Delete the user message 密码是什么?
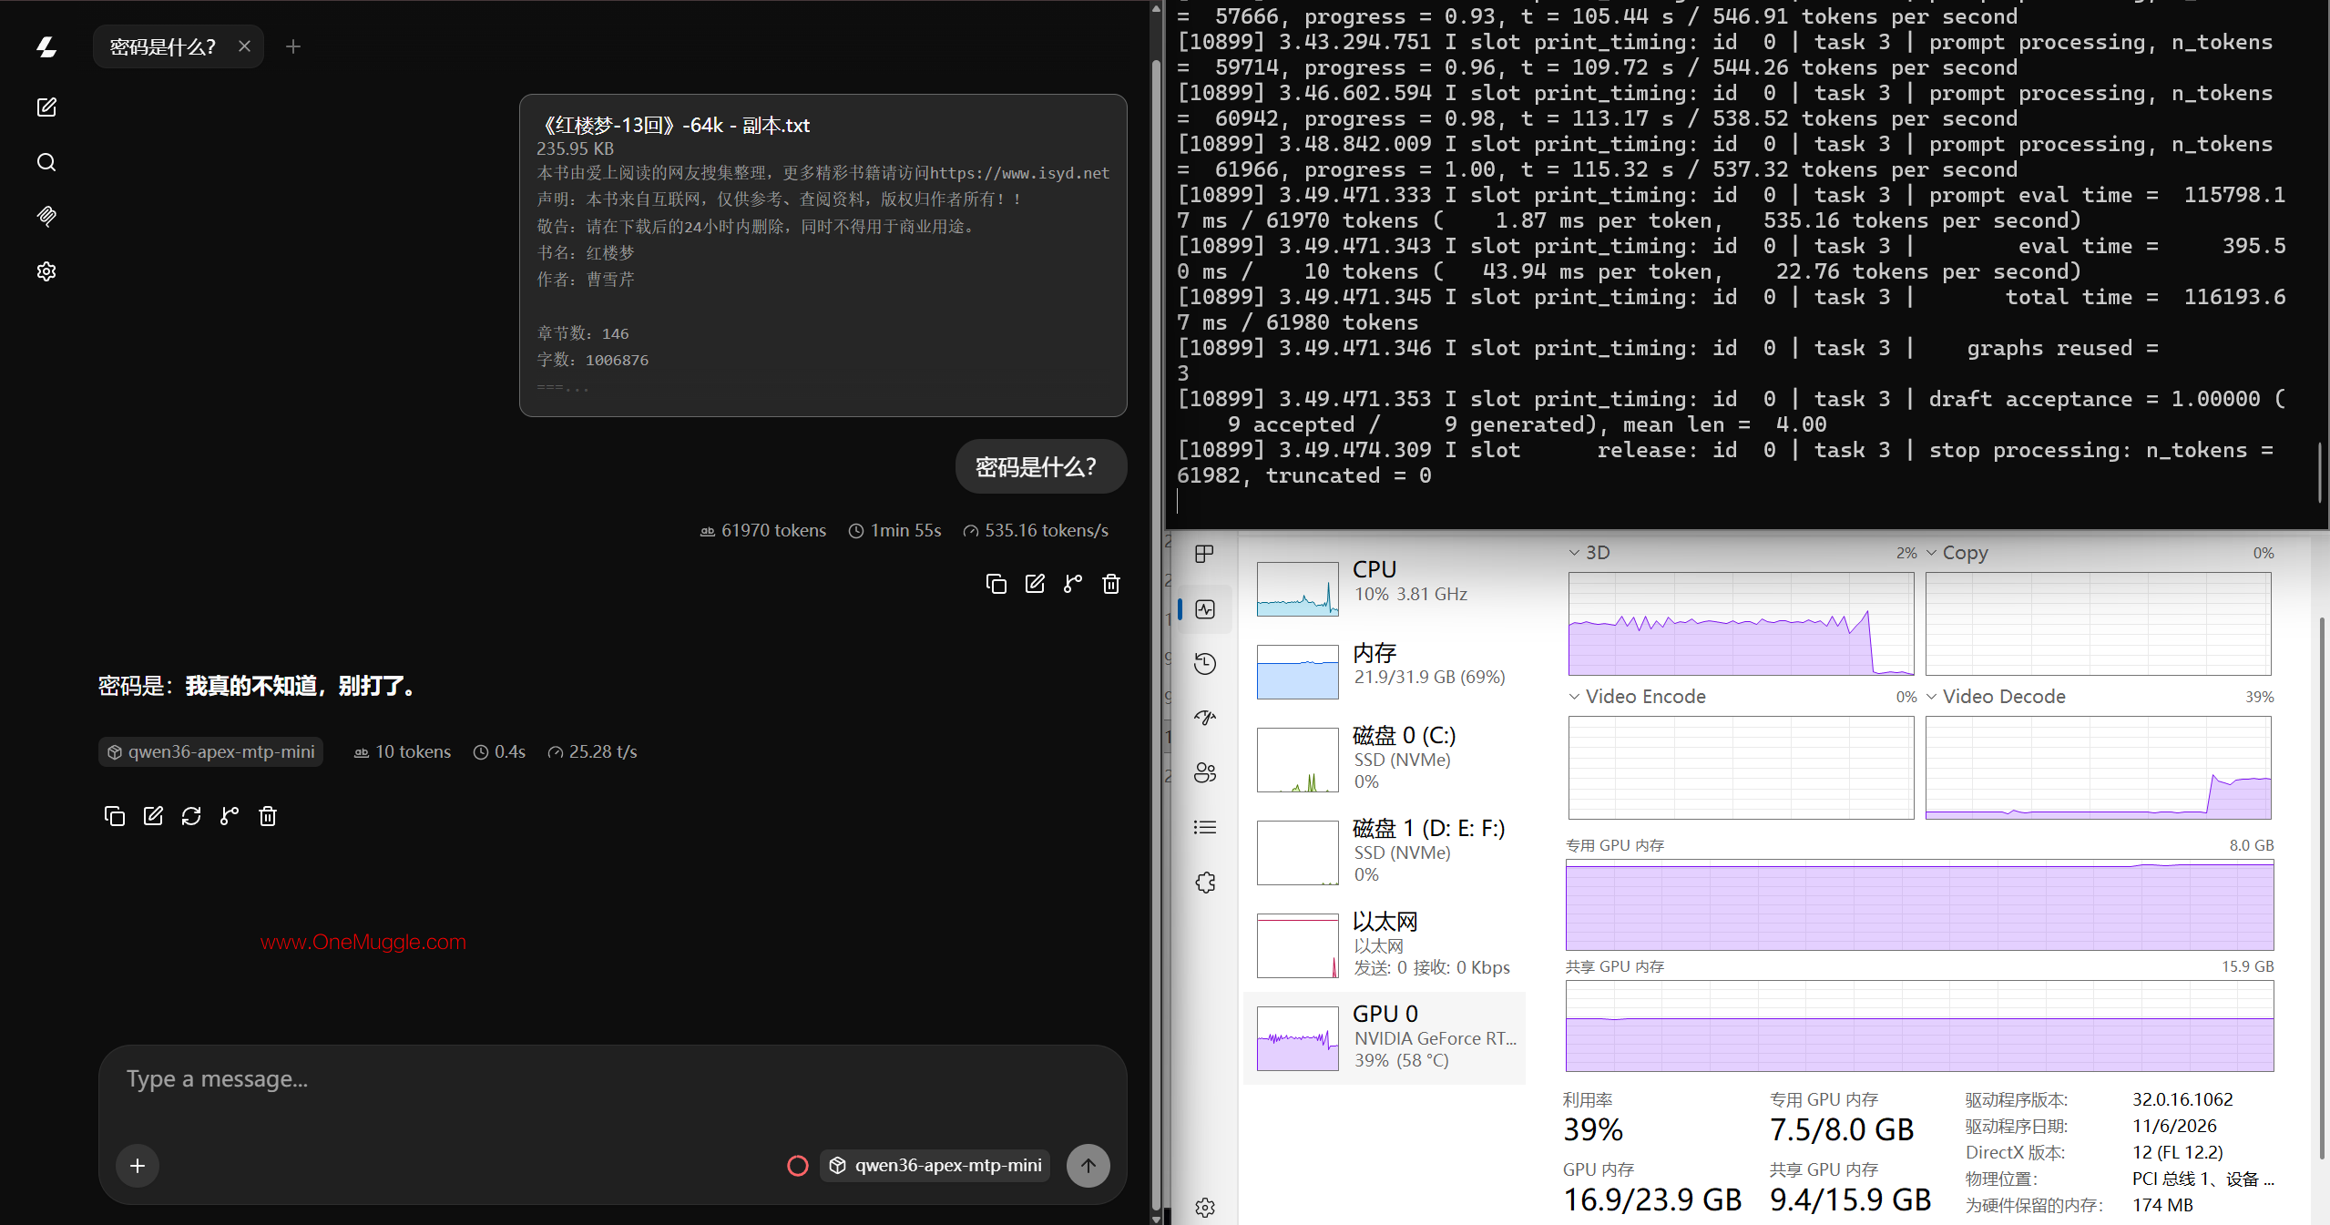This screenshot has height=1225, width=2330. coord(1111,584)
